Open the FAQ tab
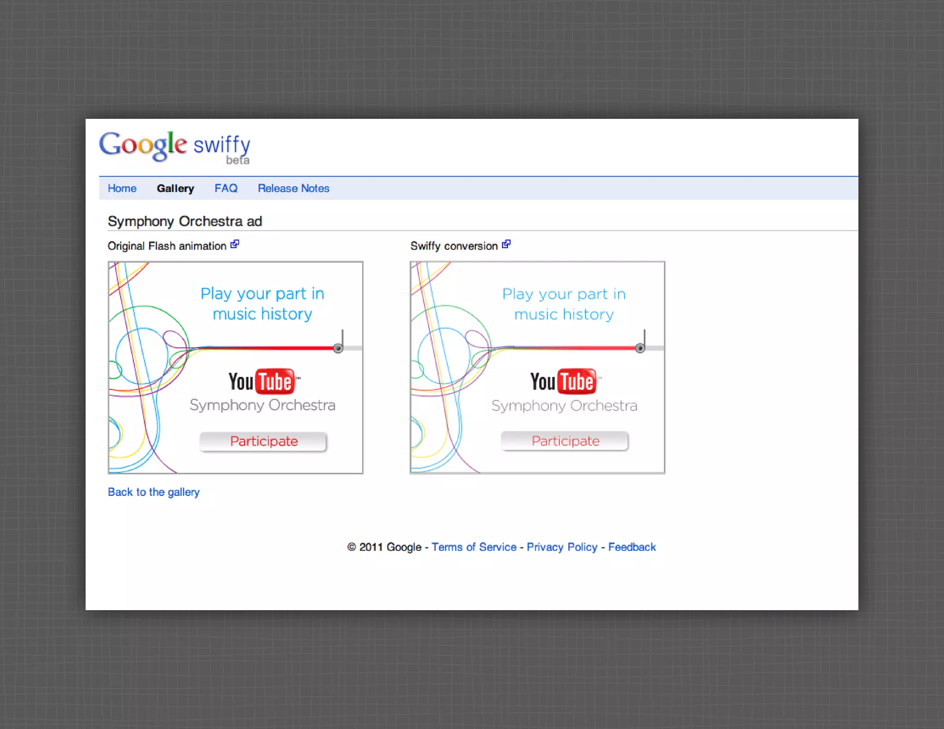 (226, 188)
